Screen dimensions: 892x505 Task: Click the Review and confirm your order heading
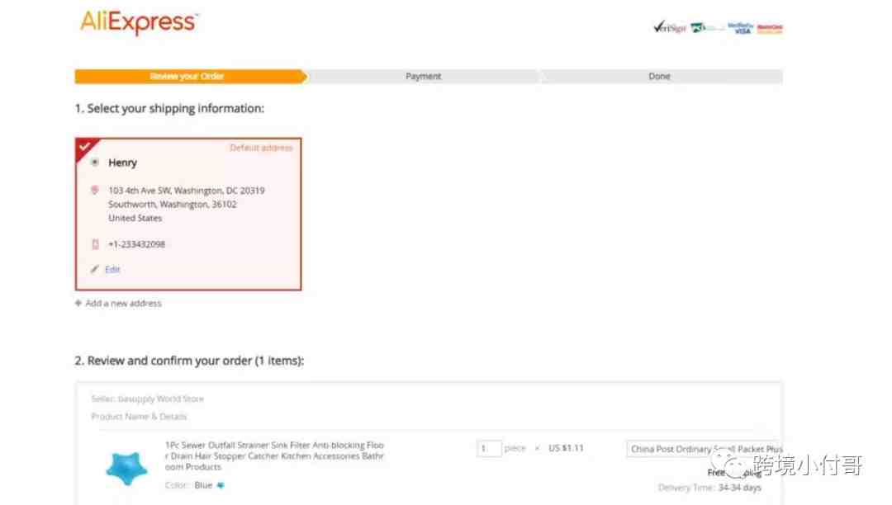[x=189, y=361]
